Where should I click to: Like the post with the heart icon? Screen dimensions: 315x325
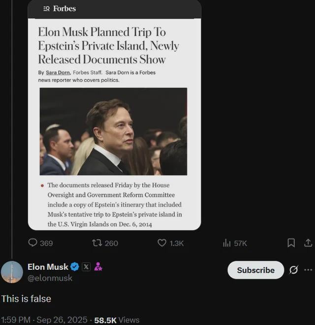pyautogui.click(x=162, y=243)
